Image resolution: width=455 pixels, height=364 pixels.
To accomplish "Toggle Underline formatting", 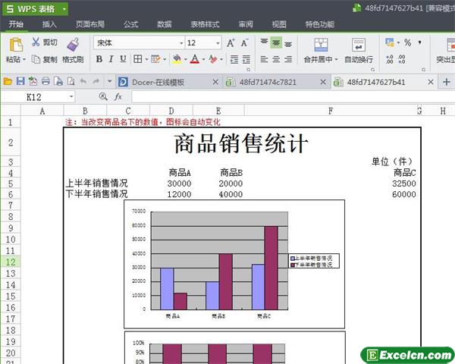I will (x=124, y=59).
